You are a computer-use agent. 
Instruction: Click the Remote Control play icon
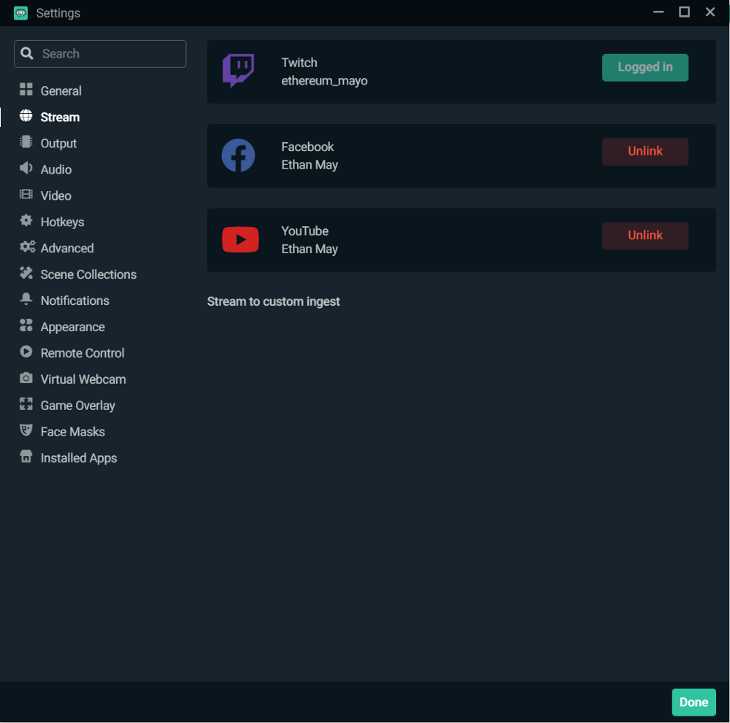(x=26, y=352)
